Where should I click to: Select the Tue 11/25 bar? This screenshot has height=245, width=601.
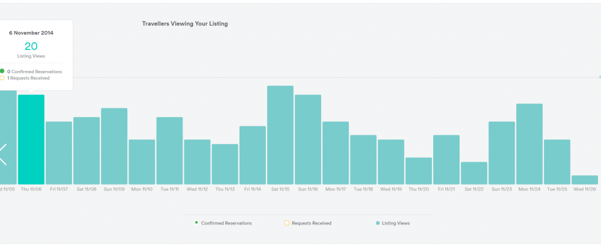point(557,162)
